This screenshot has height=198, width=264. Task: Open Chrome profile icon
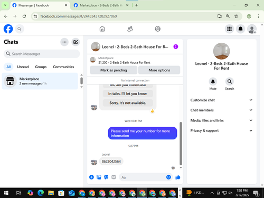pyautogui.click(x=249, y=16)
